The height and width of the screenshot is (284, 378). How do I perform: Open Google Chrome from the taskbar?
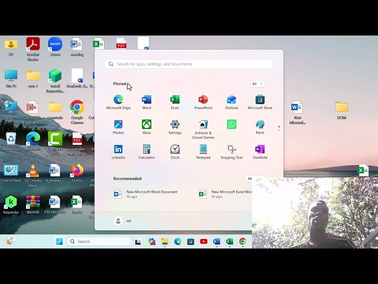[x=243, y=241]
